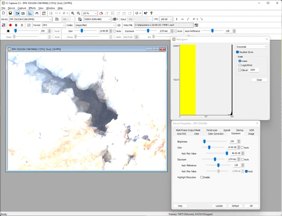Select the Logarithmic scale radio button
This screenshot has height=216, width=282.
pos(240,65)
